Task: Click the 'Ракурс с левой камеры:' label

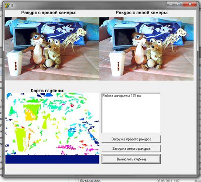Action: [142, 13]
